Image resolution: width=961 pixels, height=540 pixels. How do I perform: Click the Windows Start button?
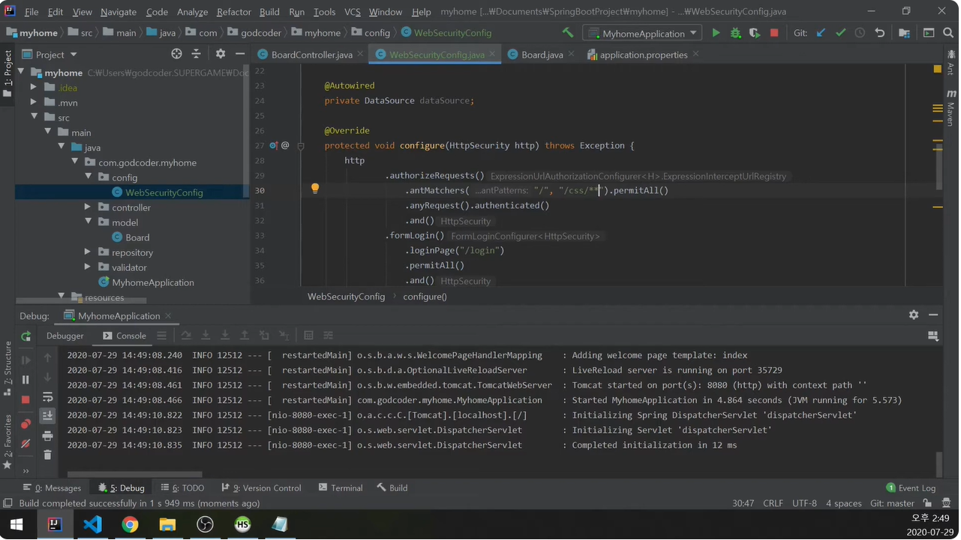pyautogui.click(x=17, y=524)
